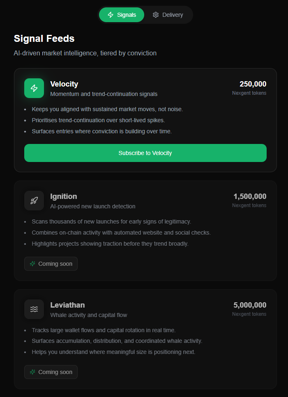The image size is (288, 397).
Task: Switch to the Signals tab
Action: pos(122,15)
